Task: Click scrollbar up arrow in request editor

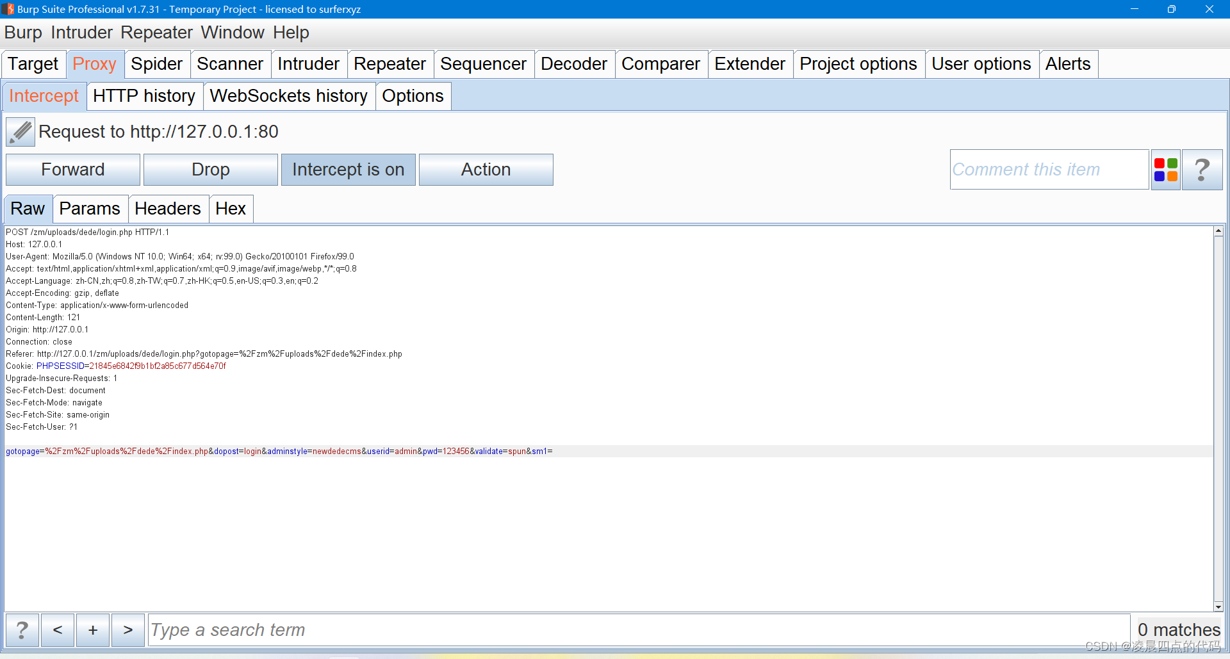Action: click(x=1218, y=231)
